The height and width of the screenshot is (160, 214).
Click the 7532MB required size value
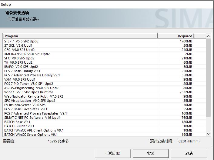[186, 92]
